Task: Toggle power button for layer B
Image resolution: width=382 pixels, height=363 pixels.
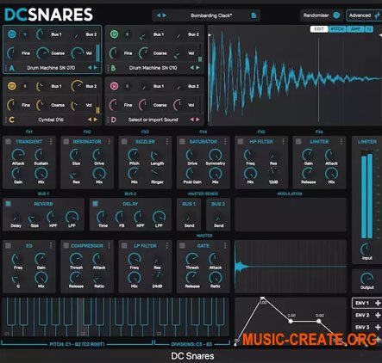Action: pos(114,34)
